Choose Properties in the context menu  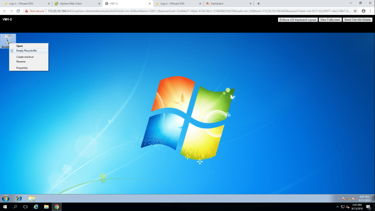pos(22,68)
